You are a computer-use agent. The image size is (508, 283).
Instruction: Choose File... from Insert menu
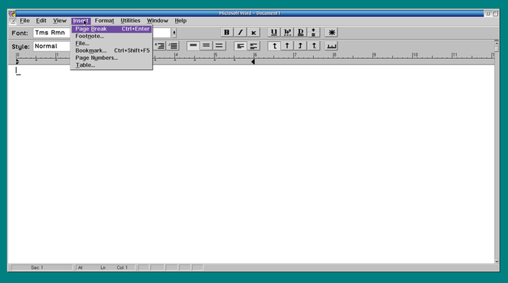[x=112, y=44]
